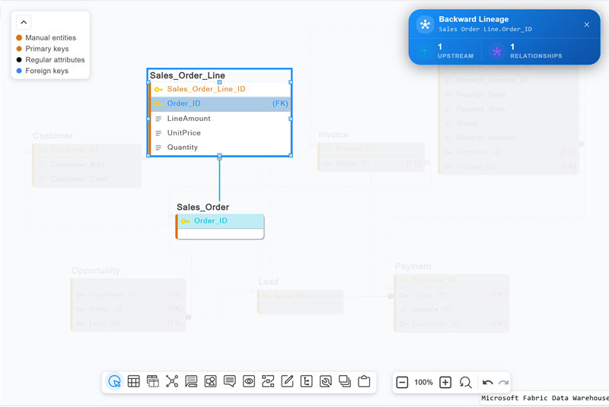The image size is (609, 407).
Task: Redo the last action
Action: click(503, 383)
